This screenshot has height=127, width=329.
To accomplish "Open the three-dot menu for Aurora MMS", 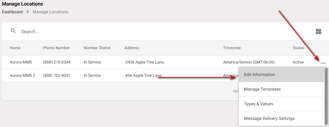I will point(323,63).
